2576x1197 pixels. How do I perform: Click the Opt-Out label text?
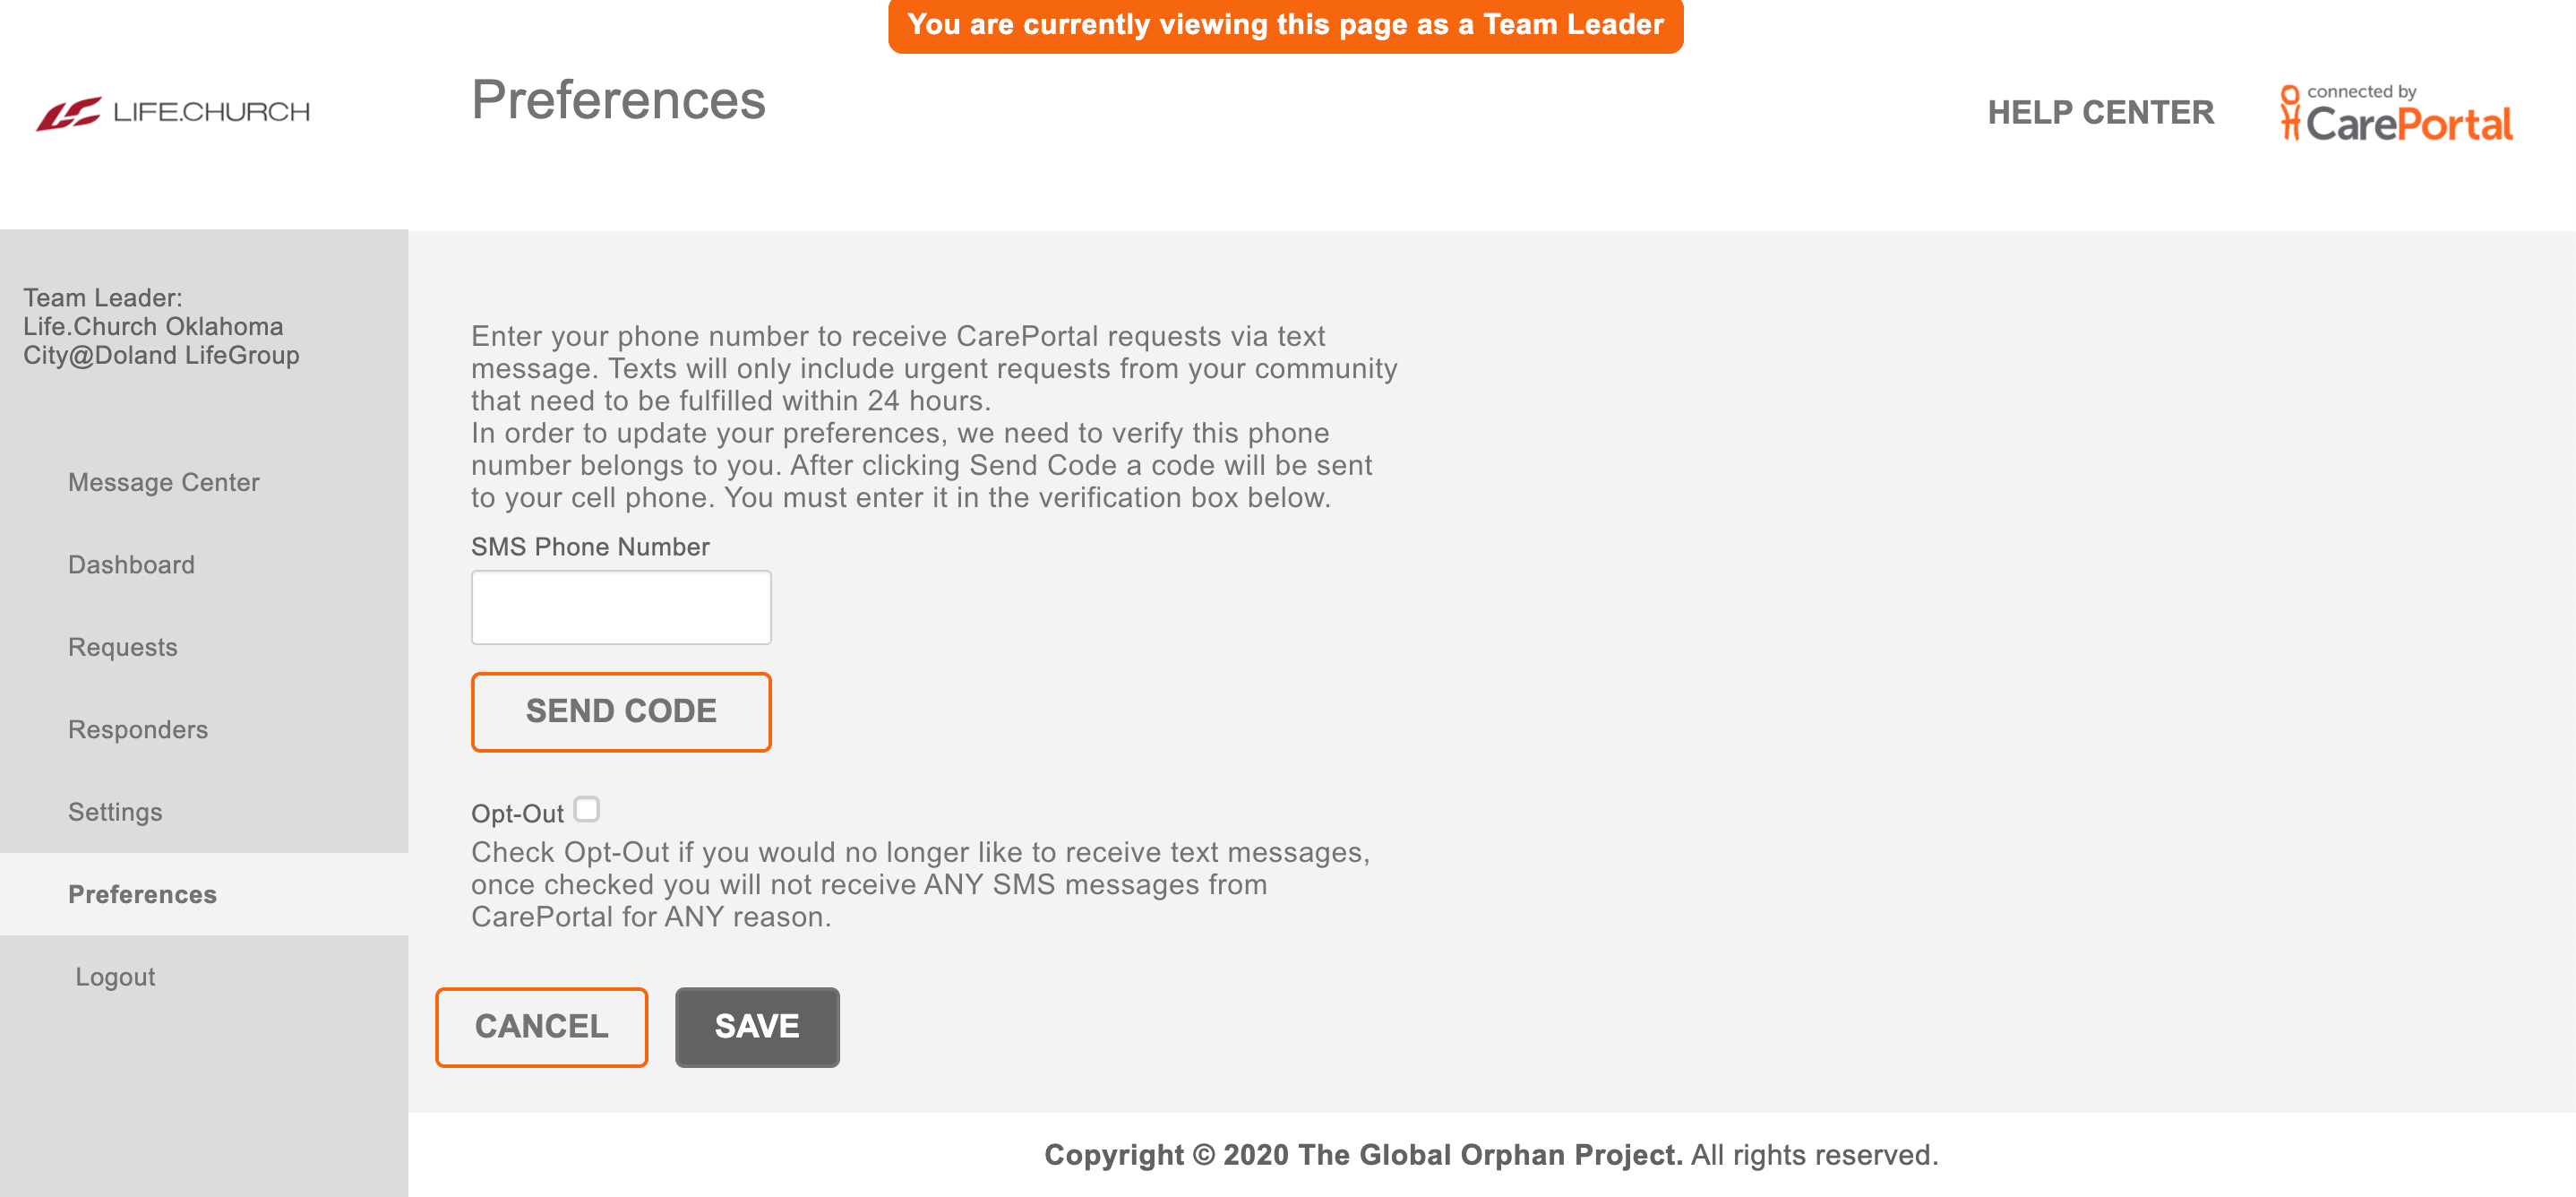click(x=517, y=814)
